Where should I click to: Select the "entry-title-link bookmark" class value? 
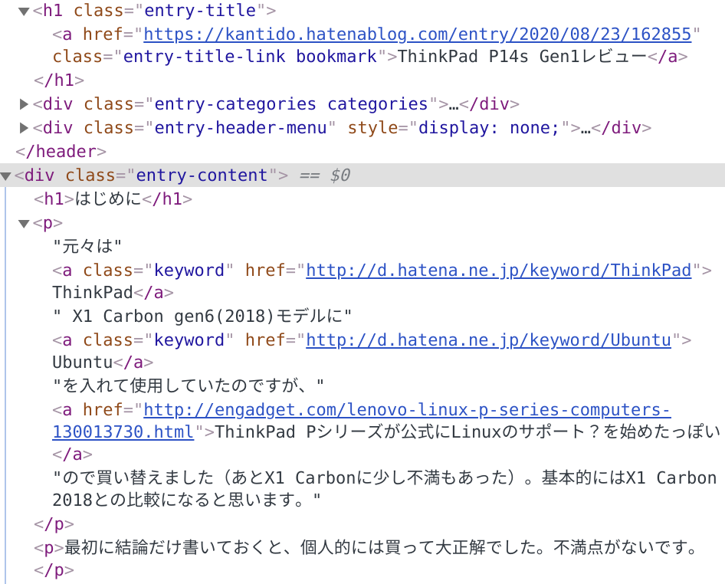point(250,57)
